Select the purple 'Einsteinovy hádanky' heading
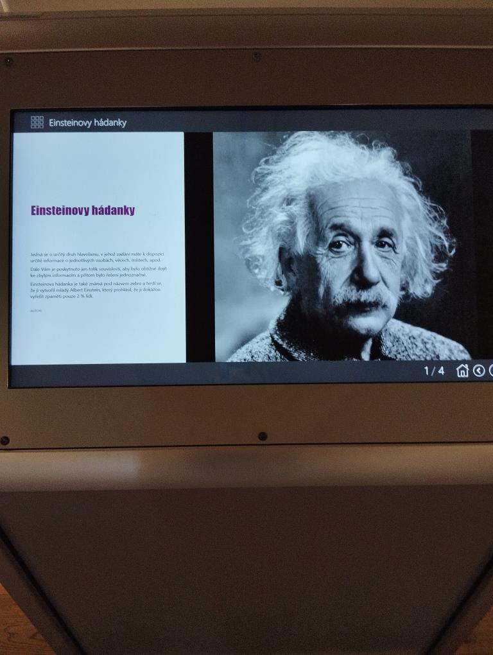 [83, 211]
